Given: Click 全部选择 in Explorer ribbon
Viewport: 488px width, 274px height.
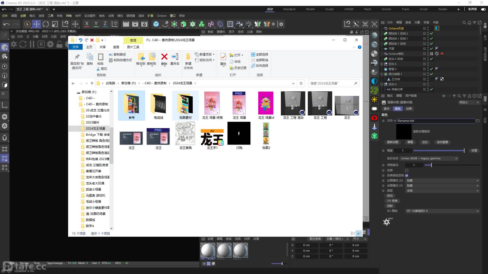Looking at the screenshot, I should [260, 55].
